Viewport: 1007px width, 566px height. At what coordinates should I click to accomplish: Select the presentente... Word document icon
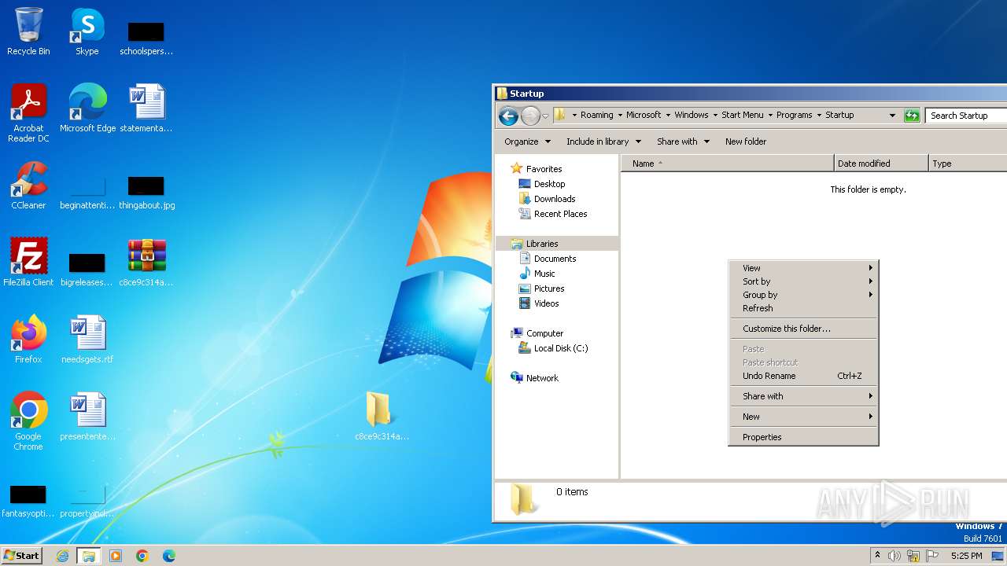pyautogui.click(x=87, y=417)
